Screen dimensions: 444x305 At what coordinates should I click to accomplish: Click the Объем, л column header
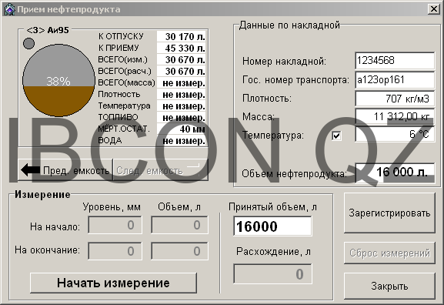[x=179, y=207]
